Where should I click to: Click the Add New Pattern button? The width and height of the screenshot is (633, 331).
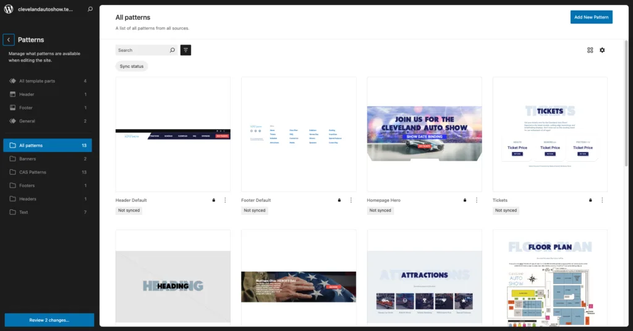pyautogui.click(x=591, y=17)
